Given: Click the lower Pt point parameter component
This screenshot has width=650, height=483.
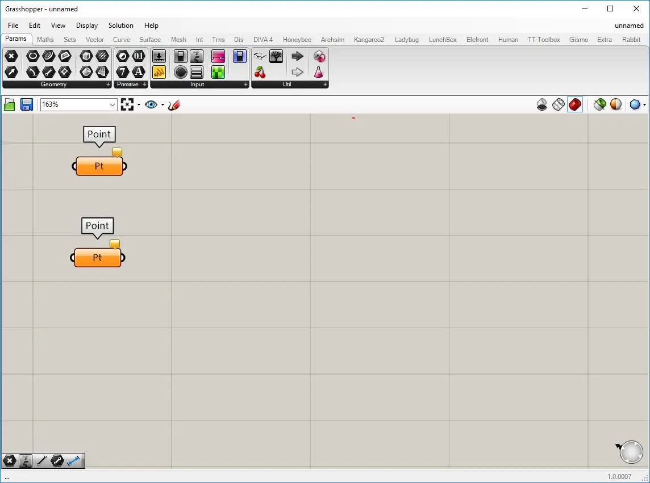Looking at the screenshot, I should pos(97,258).
